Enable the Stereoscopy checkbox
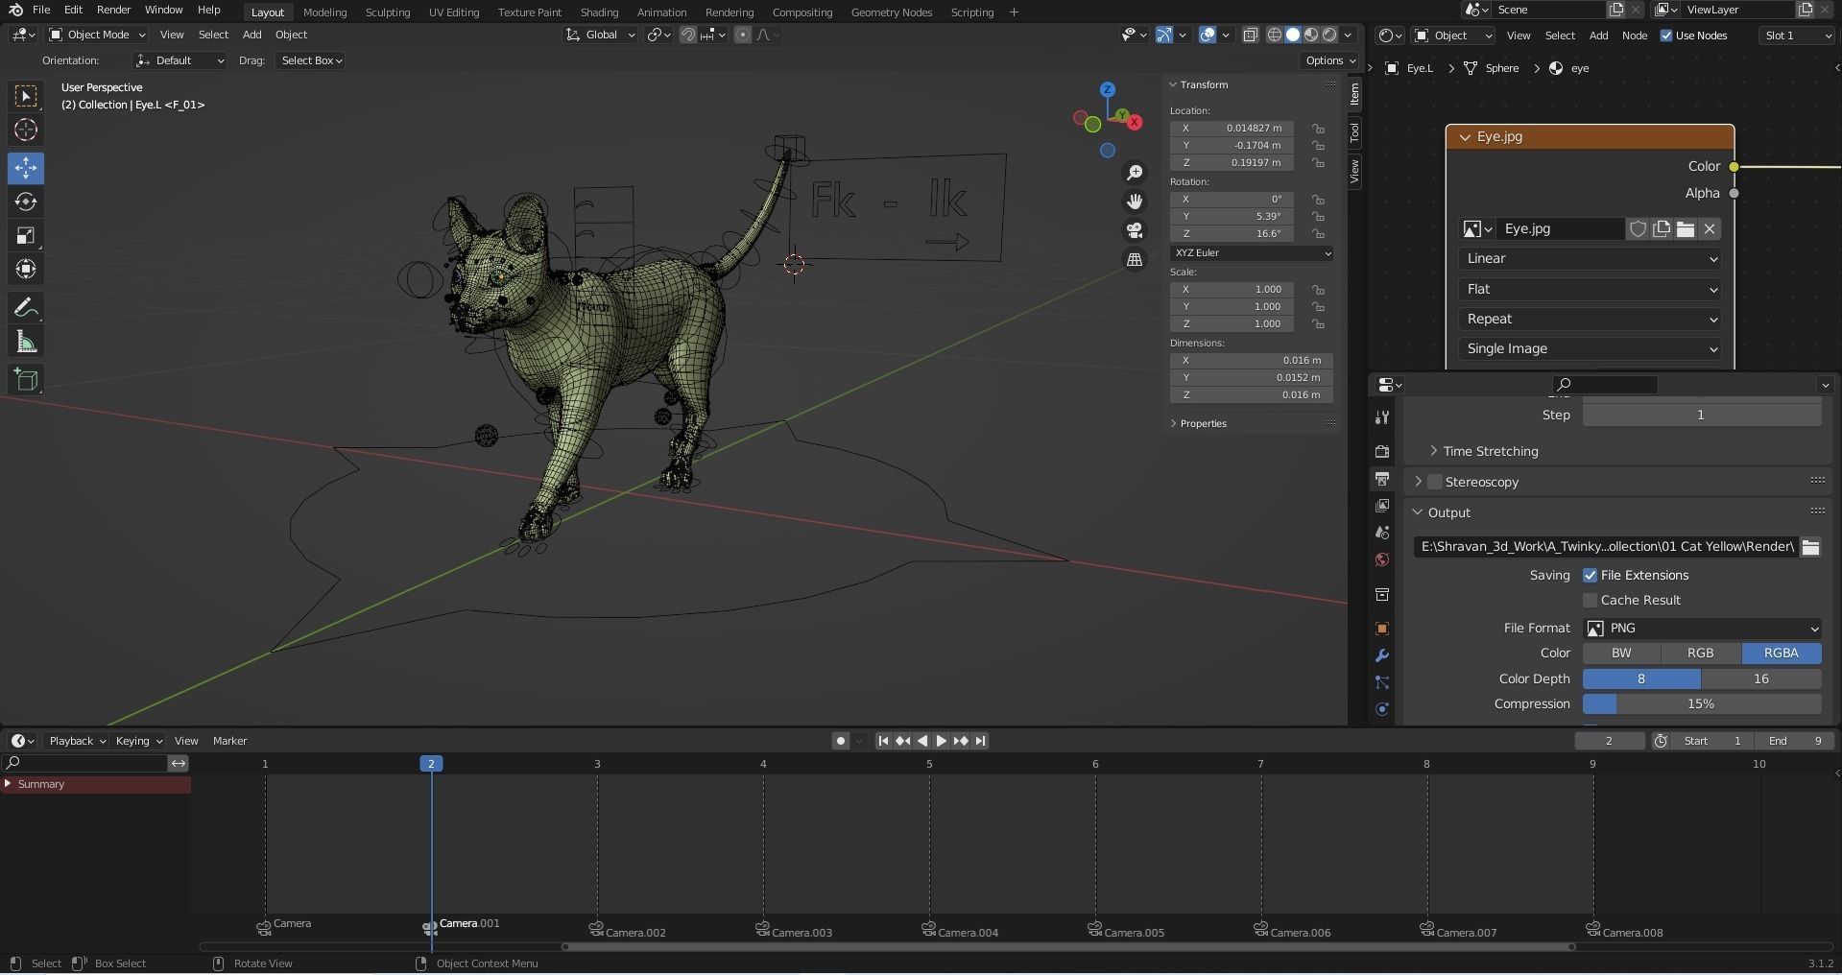 1435,482
